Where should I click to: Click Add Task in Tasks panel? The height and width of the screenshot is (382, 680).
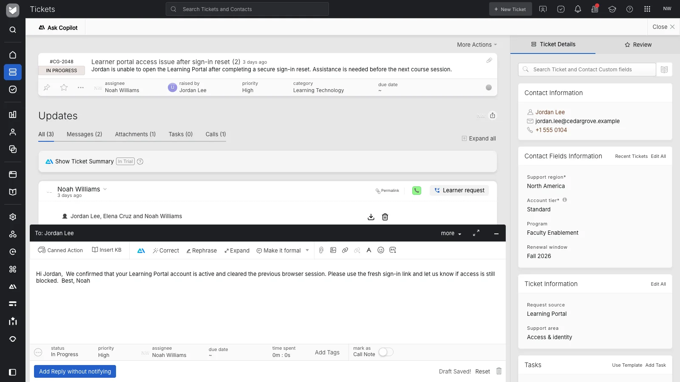click(x=656, y=365)
